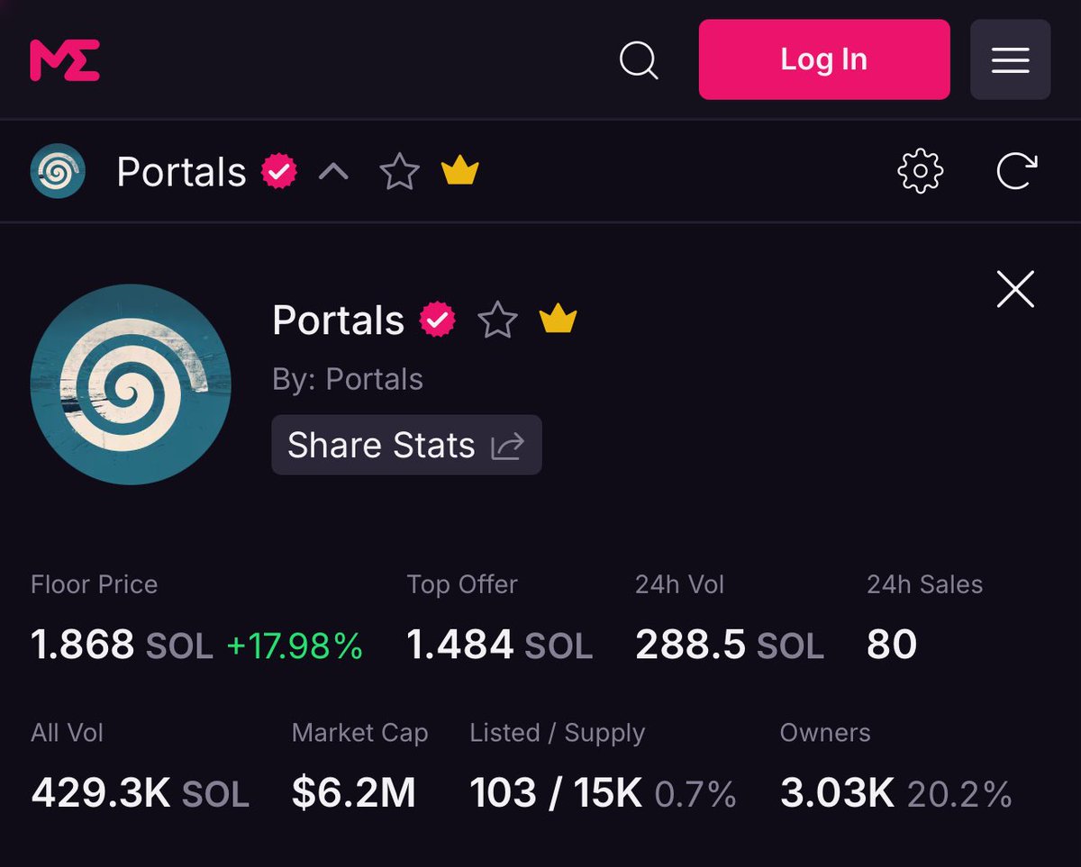Click the Share Stats button
This screenshot has height=867, width=1081.
click(406, 445)
